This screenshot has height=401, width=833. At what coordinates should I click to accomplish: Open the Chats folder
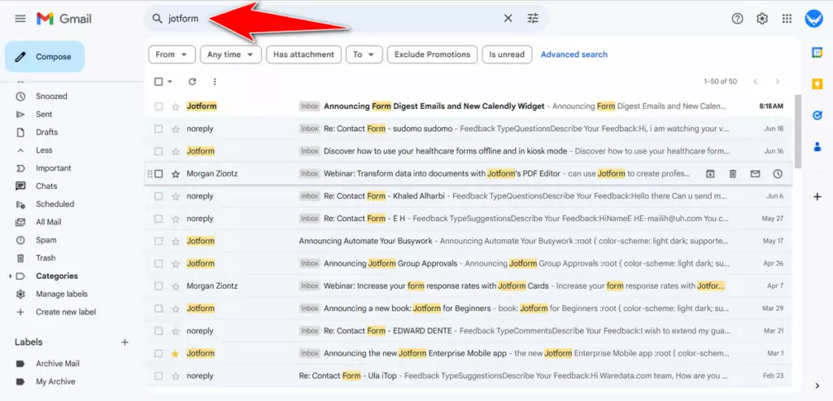coord(46,186)
